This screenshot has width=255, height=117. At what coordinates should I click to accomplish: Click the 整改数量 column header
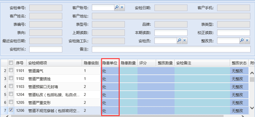(165, 63)
